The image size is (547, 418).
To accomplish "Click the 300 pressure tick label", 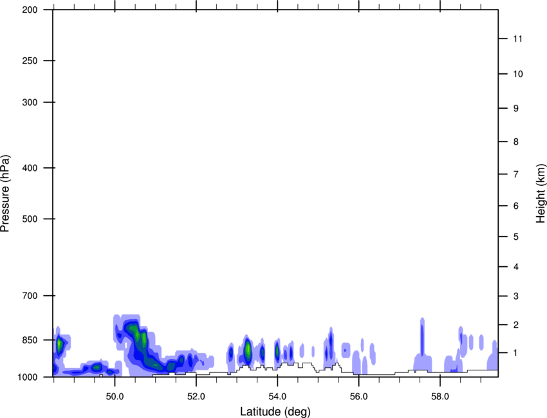I will coord(30,102).
